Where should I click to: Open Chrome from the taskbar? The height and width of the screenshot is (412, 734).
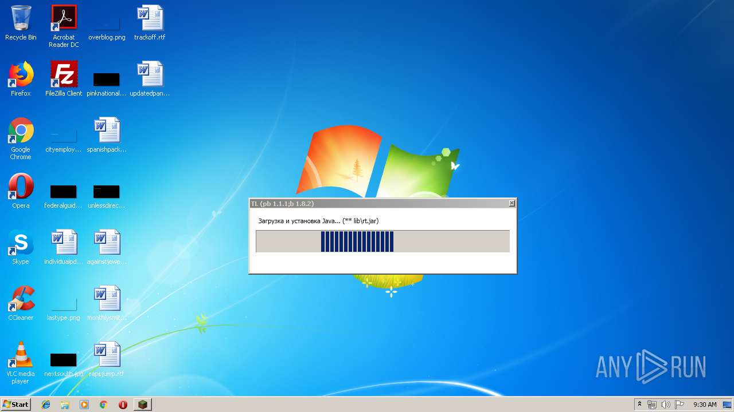point(103,405)
